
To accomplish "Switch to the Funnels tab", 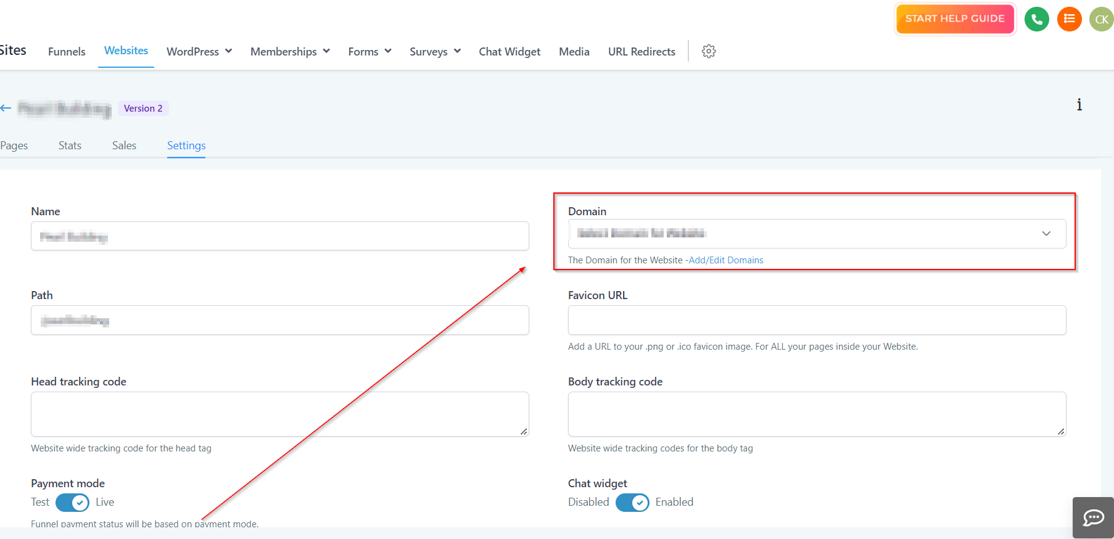I will (x=67, y=52).
